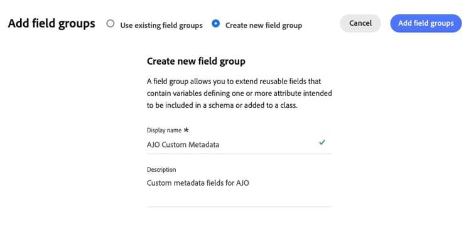Click the blue Add field groups button

coord(426,23)
